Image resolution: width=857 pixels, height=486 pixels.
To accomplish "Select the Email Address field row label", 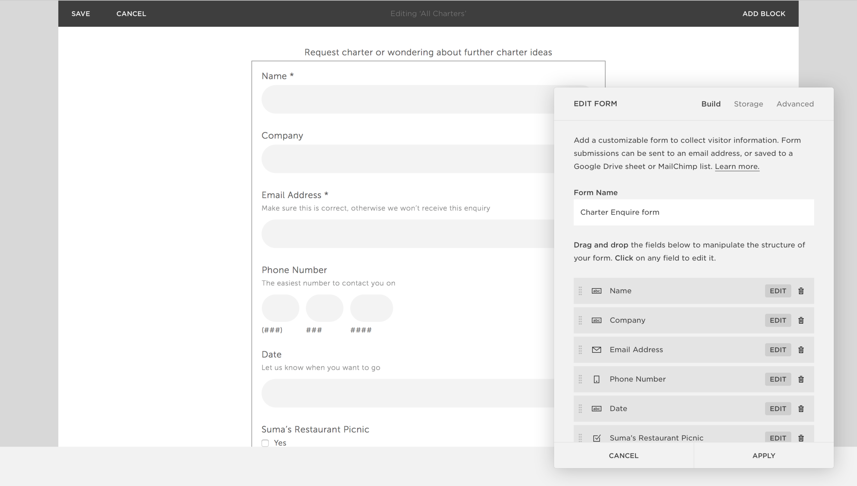I will [x=636, y=350].
